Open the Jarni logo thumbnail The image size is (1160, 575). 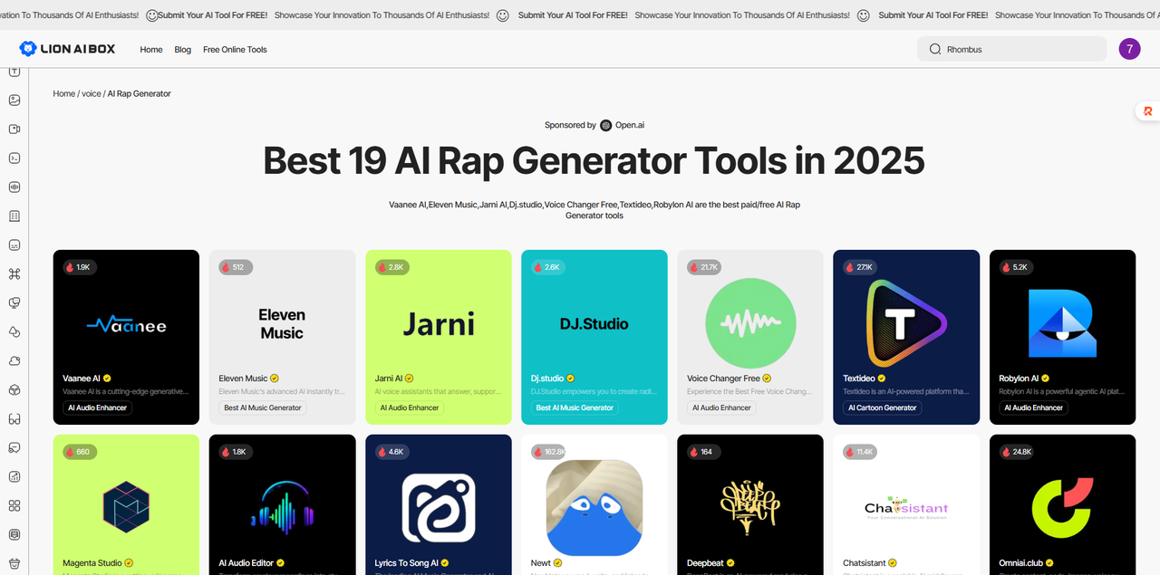pyautogui.click(x=439, y=324)
